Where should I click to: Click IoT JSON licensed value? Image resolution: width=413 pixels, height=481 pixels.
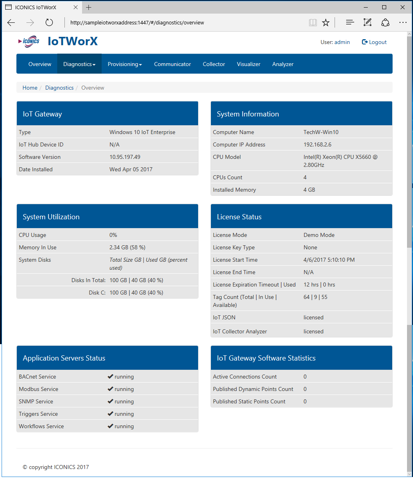pos(313,317)
